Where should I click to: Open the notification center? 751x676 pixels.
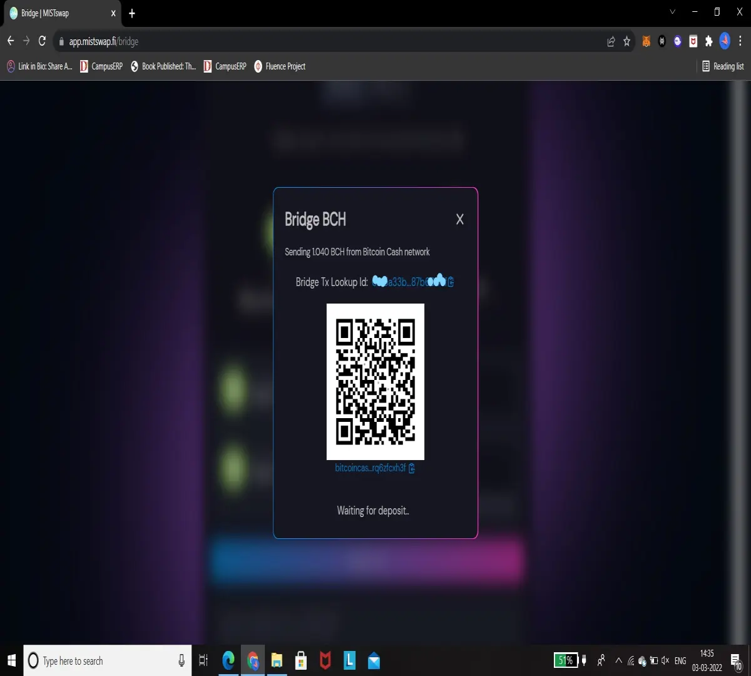(x=737, y=661)
